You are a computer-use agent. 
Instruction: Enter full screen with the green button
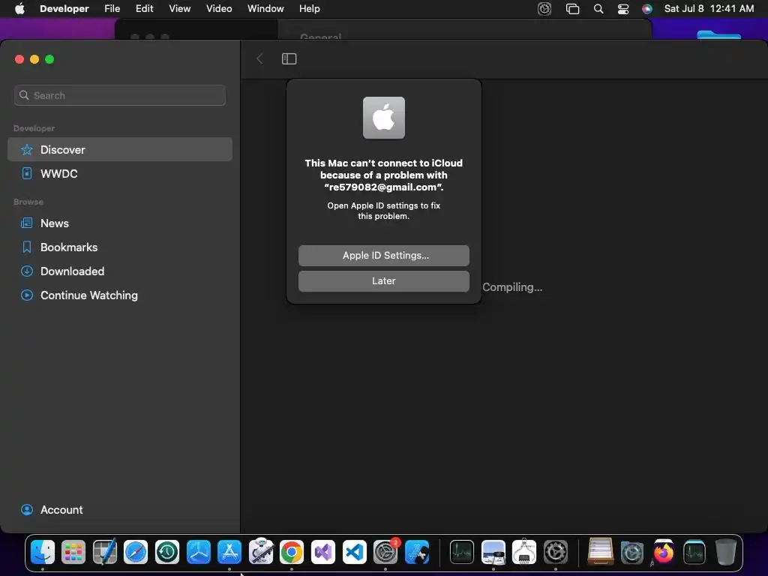point(49,59)
